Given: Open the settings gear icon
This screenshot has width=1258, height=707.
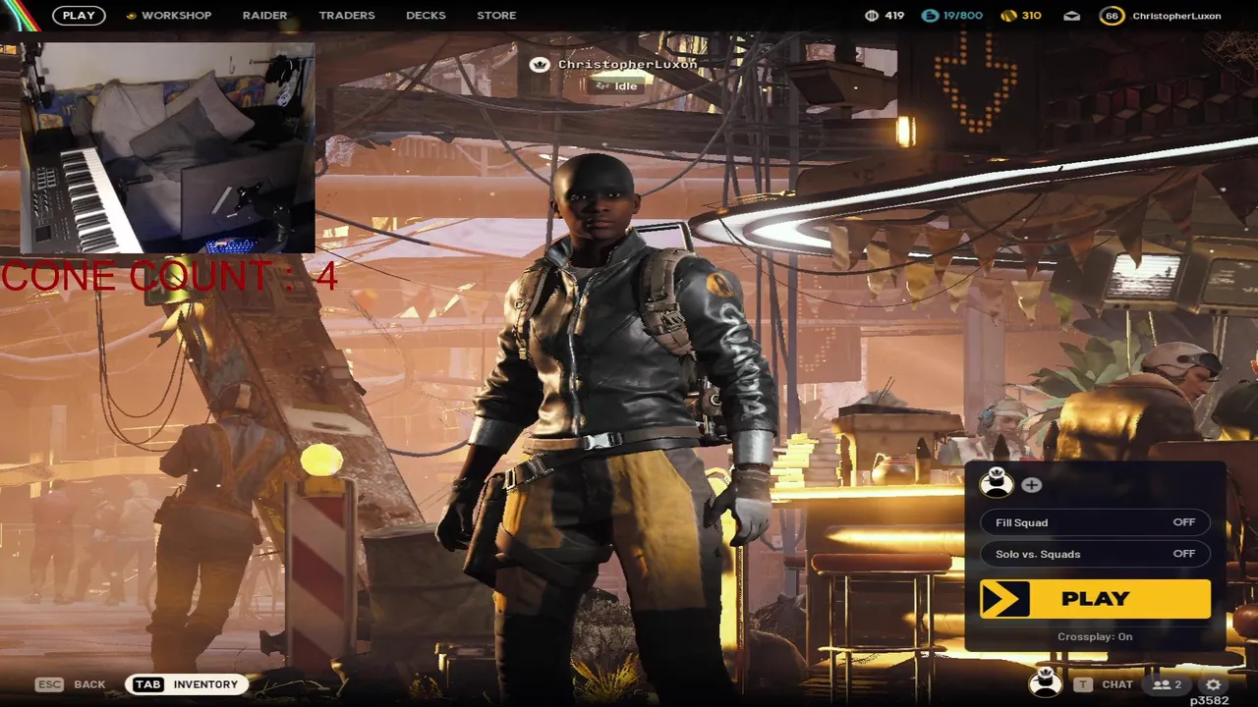Looking at the screenshot, I should pos(1214,684).
